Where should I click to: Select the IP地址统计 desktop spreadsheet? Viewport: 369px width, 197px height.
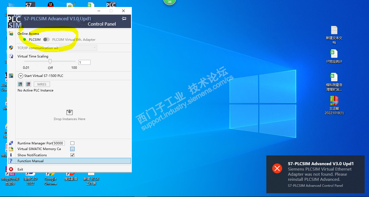[334, 56]
